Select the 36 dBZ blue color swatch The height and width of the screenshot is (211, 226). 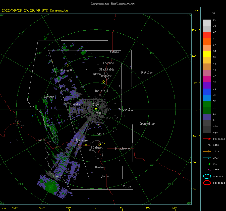click(x=207, y=92)
